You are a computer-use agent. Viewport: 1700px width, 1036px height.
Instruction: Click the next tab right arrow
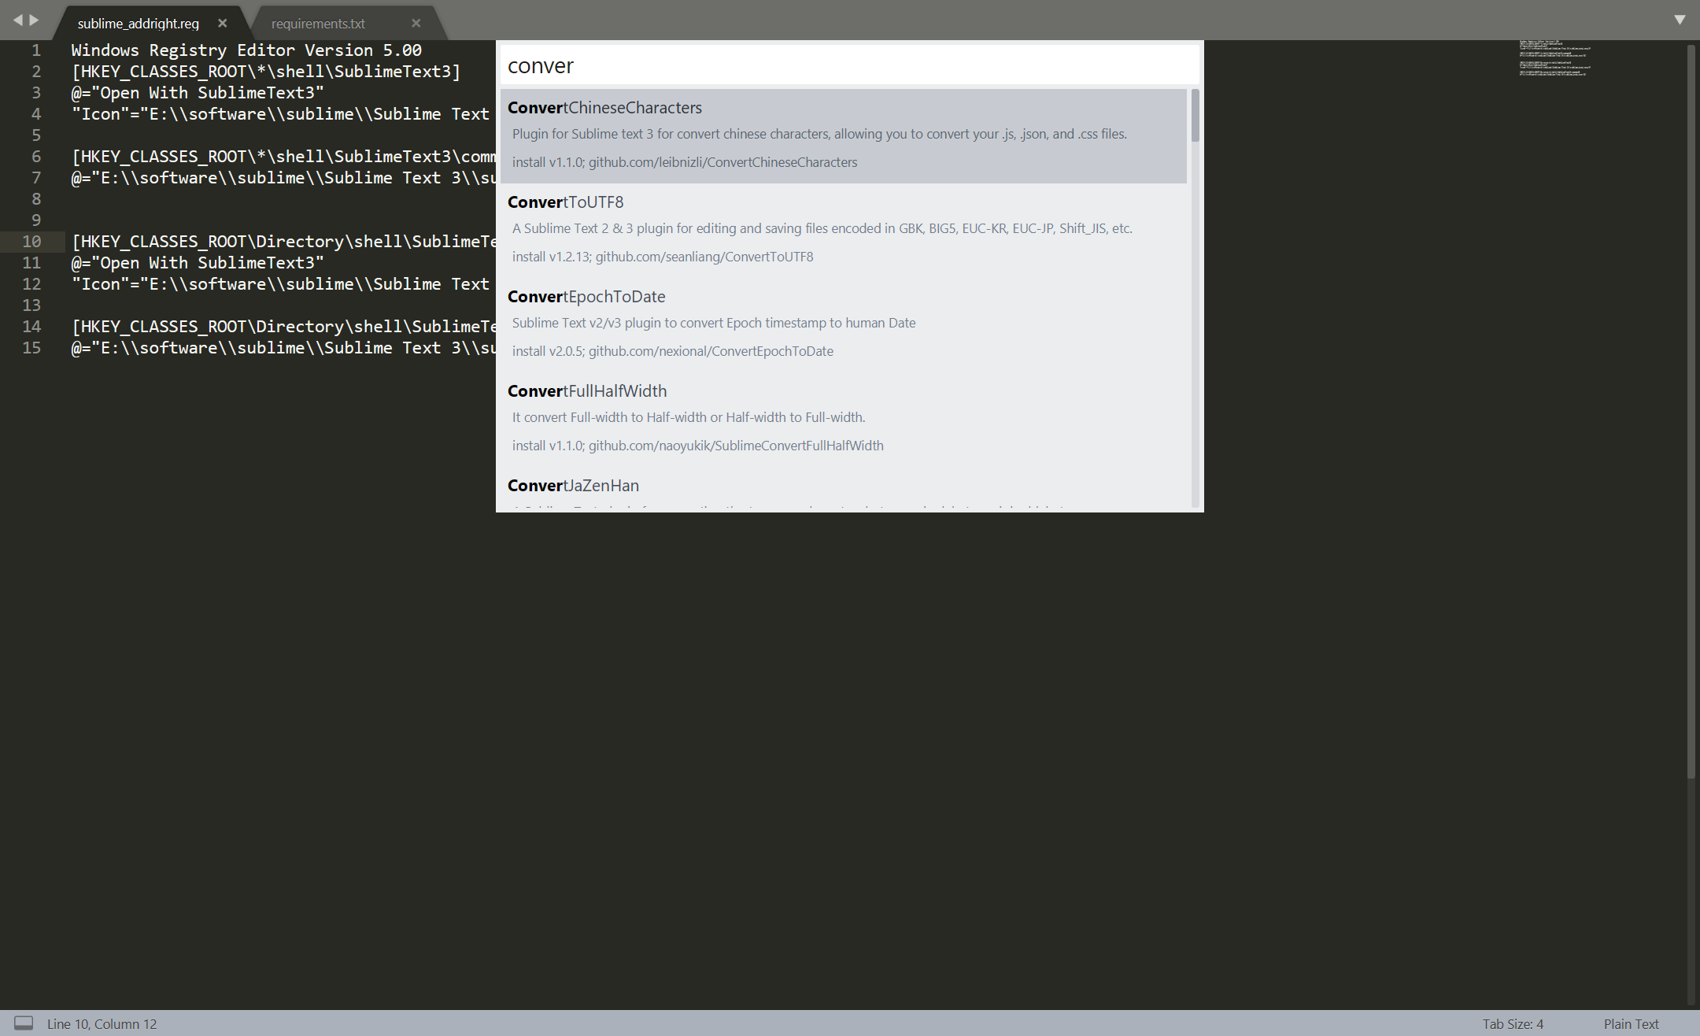point(34,20)
